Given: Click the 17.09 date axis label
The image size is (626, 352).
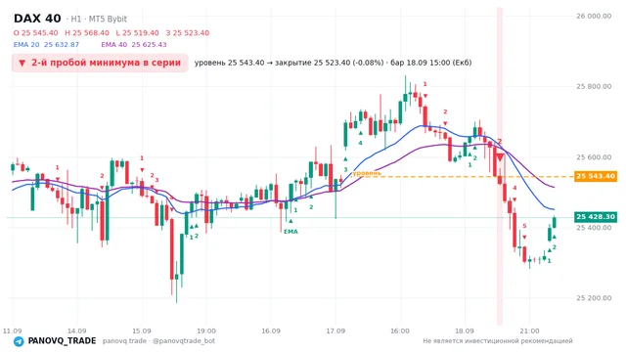Looking at the screenshot, I should [335, 330].
